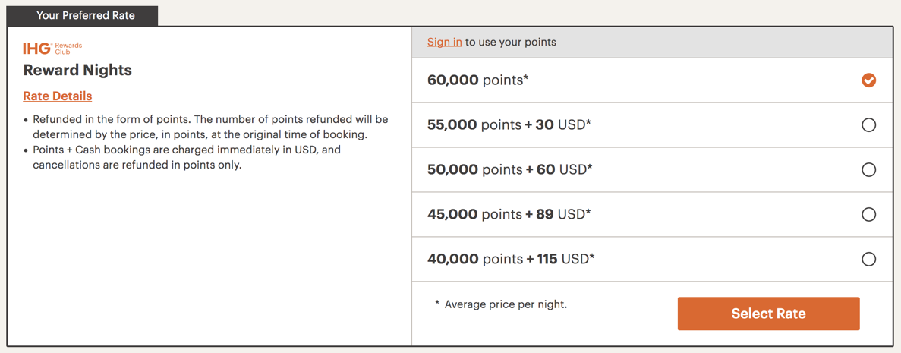Click the "45,000 points + 89 USD*" label text
901x353 pixels.
click(509, 214)
